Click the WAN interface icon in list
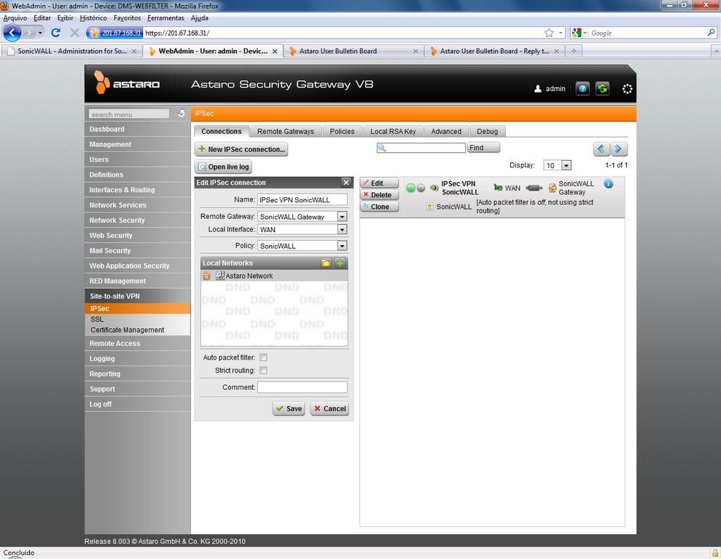Screen dimensions: 721x559 [498, 188]
